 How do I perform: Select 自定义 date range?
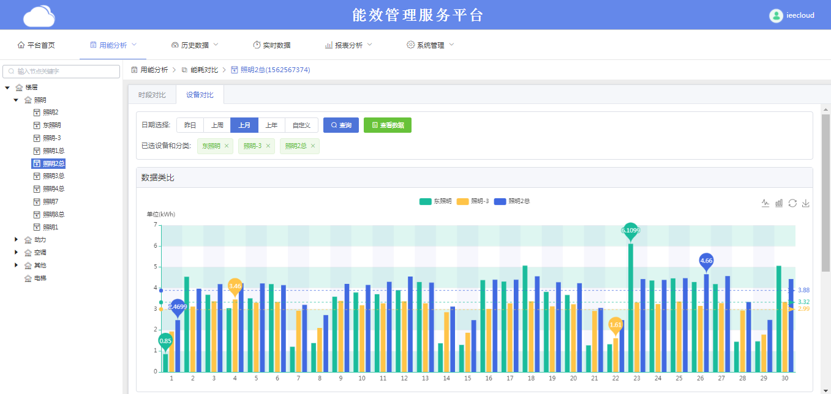point(301,125)
